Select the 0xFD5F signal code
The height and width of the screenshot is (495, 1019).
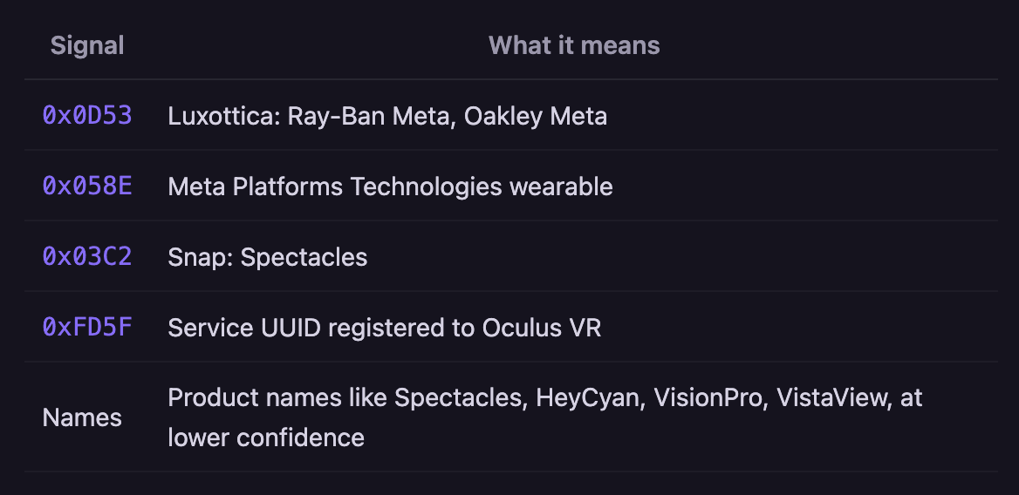pos(87,327)
